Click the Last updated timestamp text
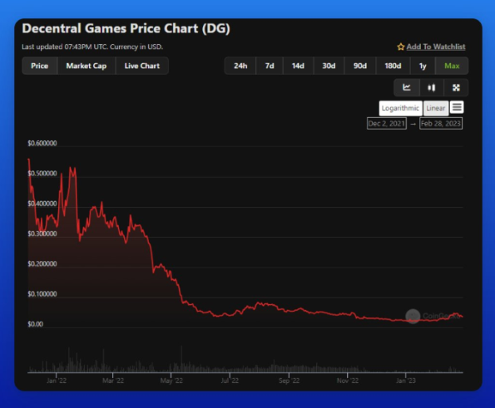The width and height of the screenshot is (495, 408). point(92,47)
